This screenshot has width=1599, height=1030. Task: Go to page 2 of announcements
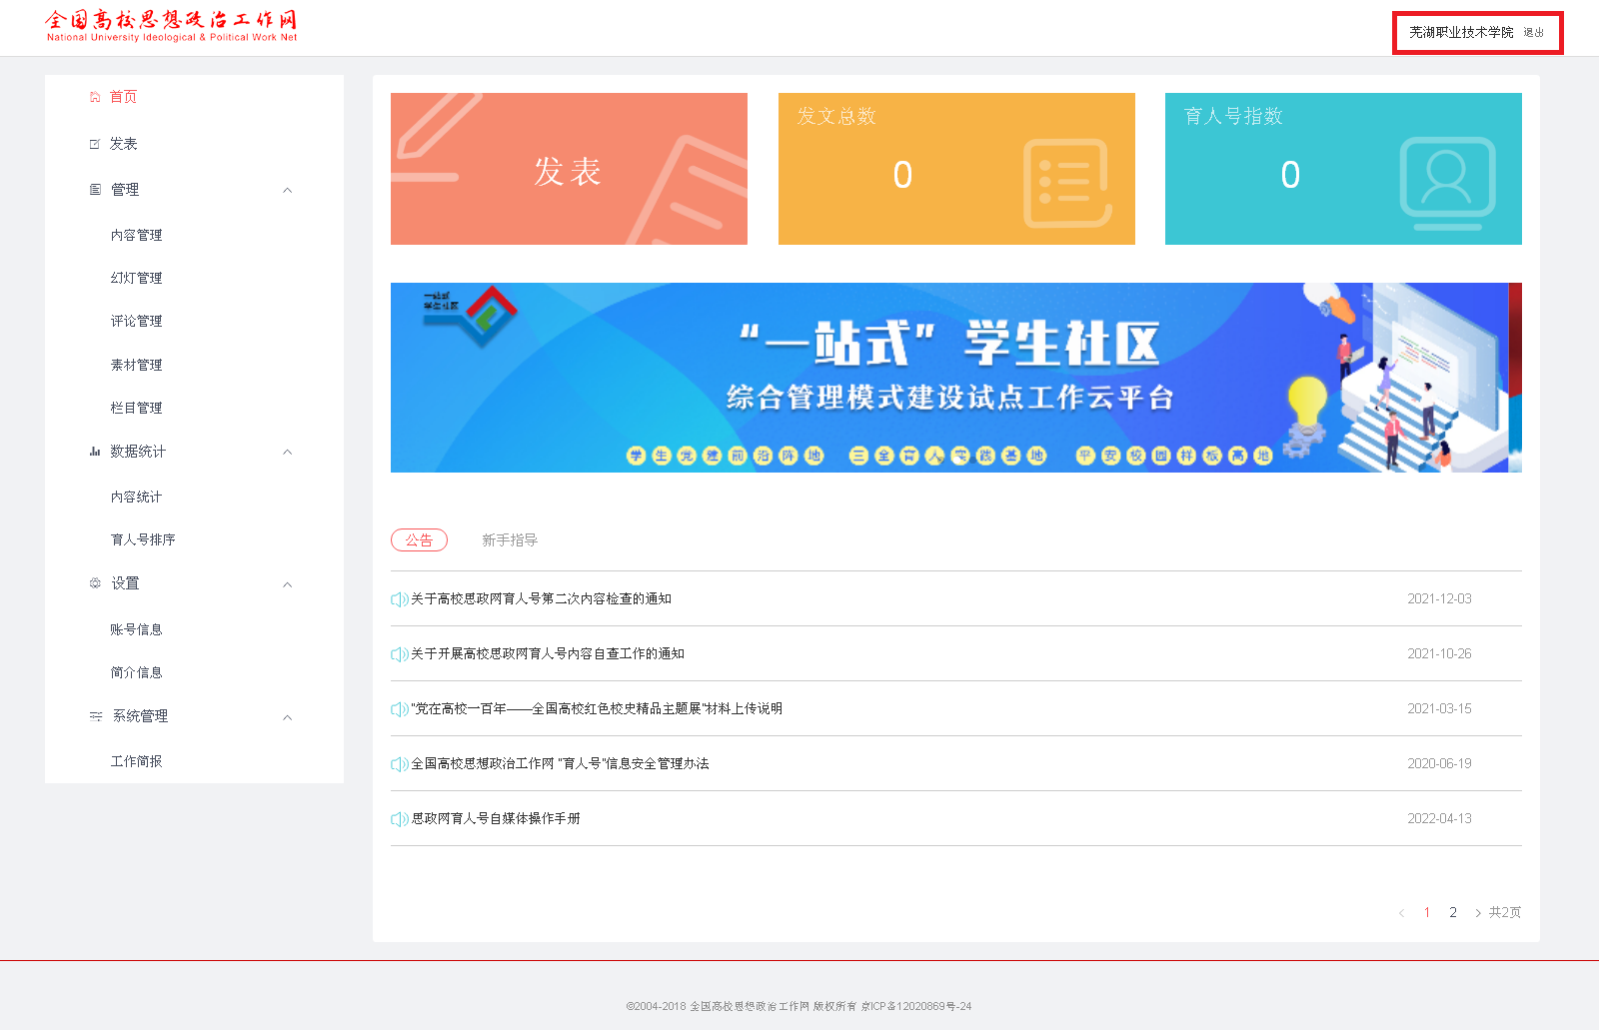click(1453, 912)
